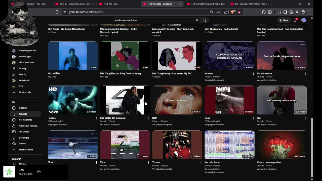Open the Scruffpuppie subscription channel
The height and width of the screenshot is (181, 322).
pos(25,57)
